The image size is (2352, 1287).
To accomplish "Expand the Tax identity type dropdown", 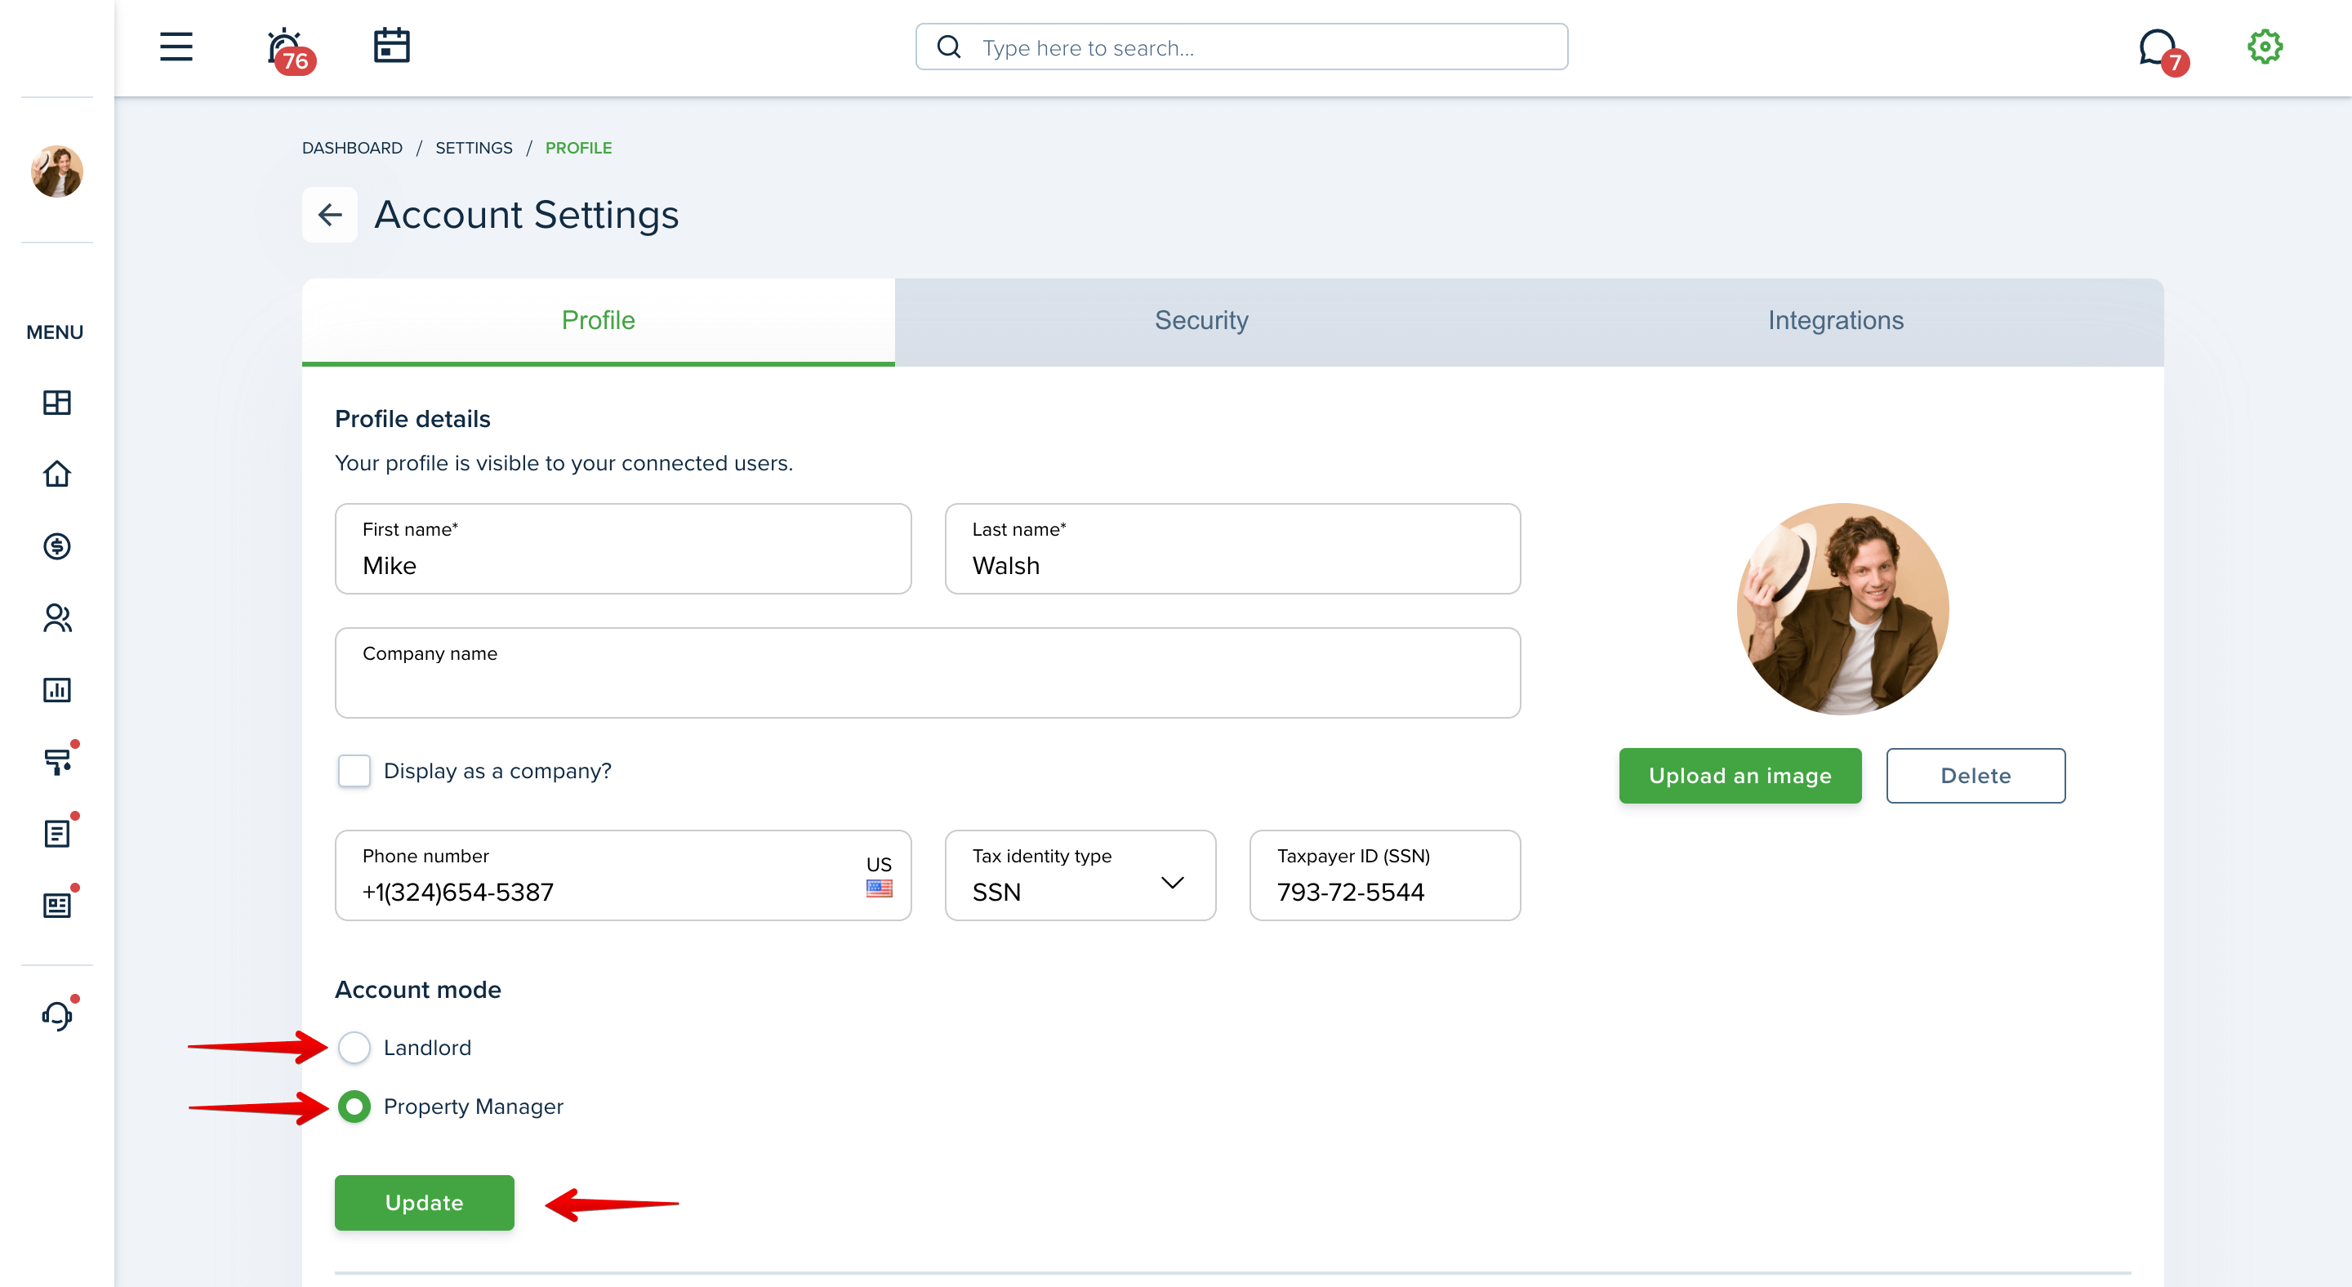I will 1079,875.
